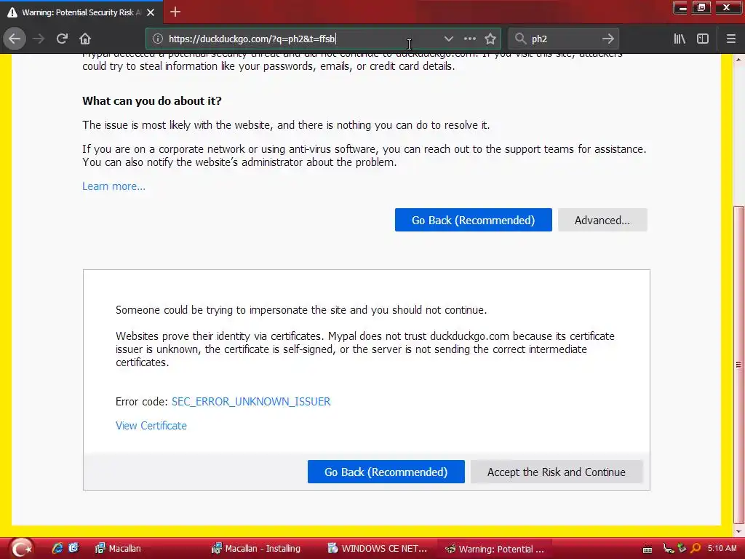Open the hamburger application menu
Screen dimensions: 745x559
pyautogui.click(x=730, y=39)
